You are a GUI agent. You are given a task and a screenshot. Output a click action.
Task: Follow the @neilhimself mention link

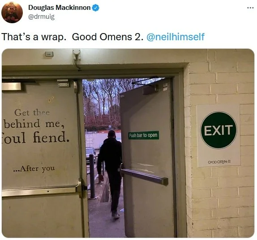pos(176,37)
